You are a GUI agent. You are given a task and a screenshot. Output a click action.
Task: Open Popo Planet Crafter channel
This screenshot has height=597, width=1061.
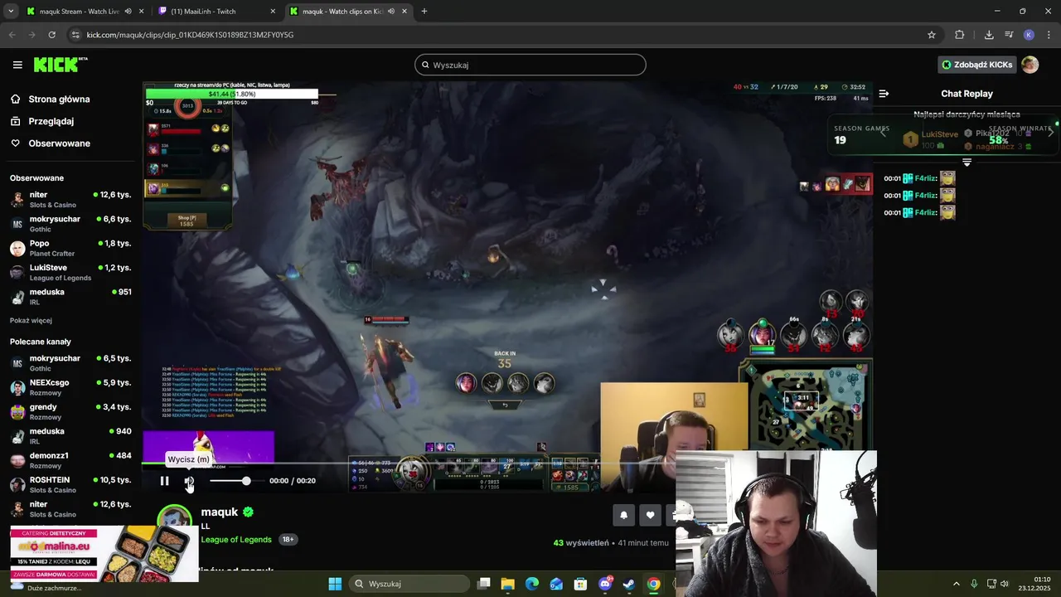click(x=70, y=248)
